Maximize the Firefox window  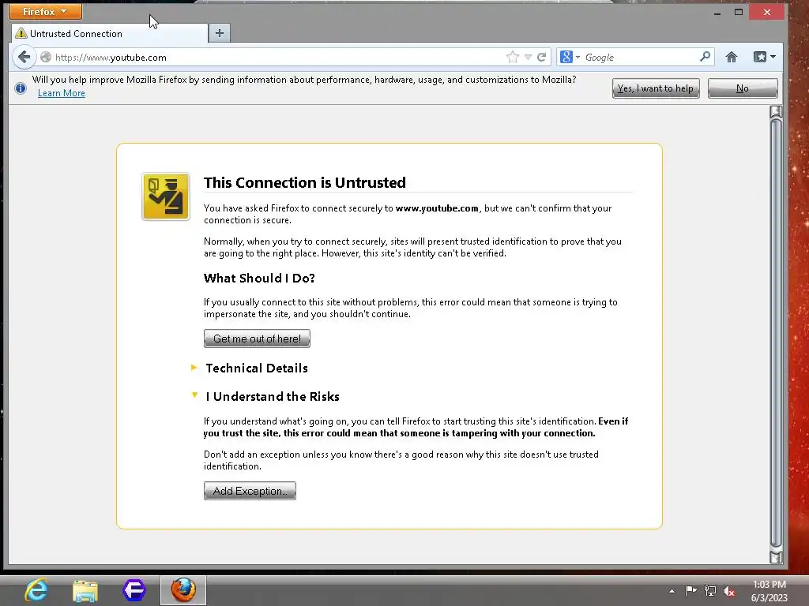(739, 12)
